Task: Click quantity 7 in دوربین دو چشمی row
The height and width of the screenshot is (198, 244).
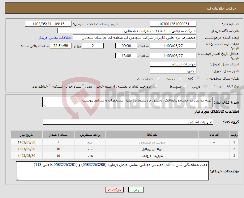Action: tap(58, 142)
